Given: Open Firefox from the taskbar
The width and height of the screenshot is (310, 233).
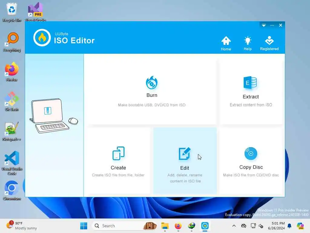Looking at the screenshot, I should (x=178, y=226).
